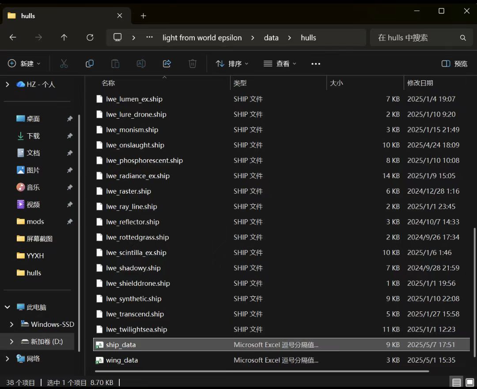Unpin the 下载 folder from quick access
The image size is (477, 389).
click(69, 136)
